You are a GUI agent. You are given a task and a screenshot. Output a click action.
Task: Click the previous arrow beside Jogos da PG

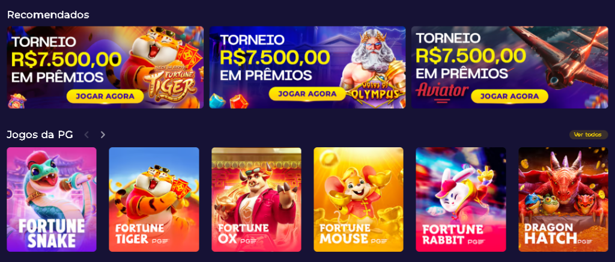[86, 135]
